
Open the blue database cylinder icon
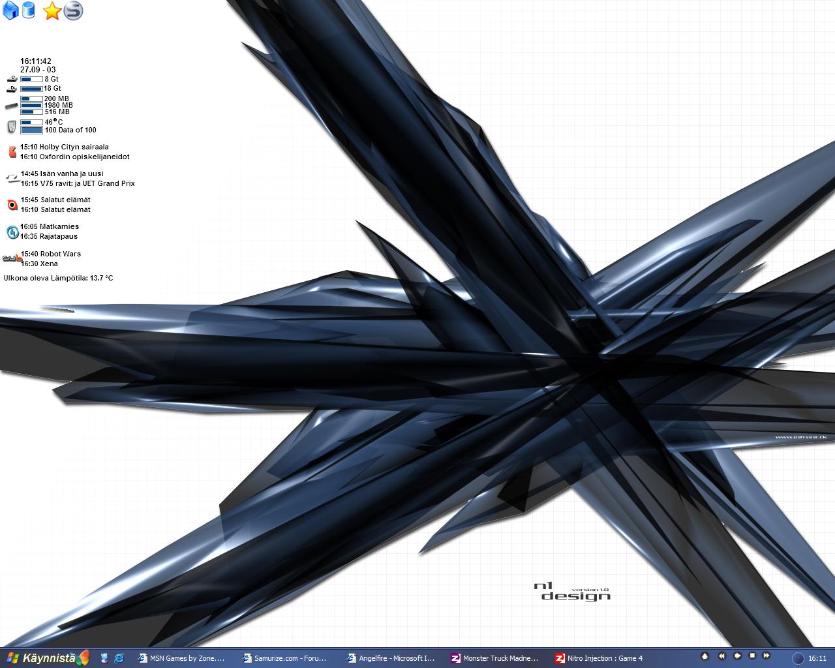coord(28,10)
